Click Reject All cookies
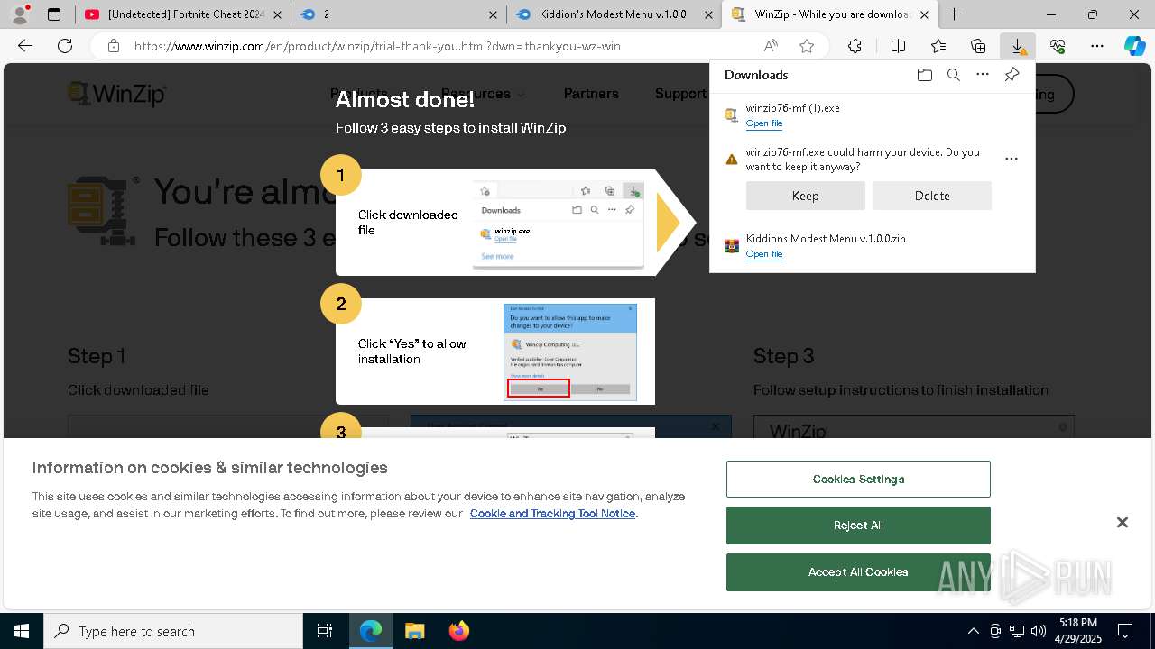 point(858,526)
